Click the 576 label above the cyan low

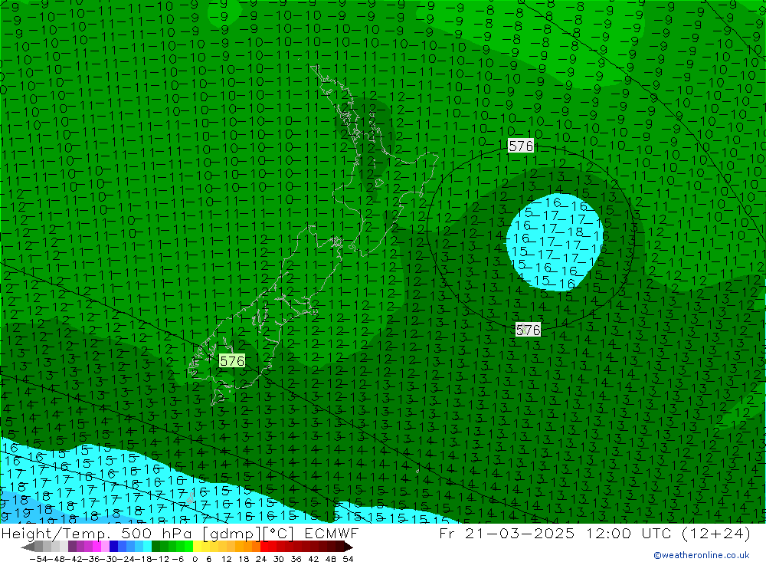pos(520,146)
